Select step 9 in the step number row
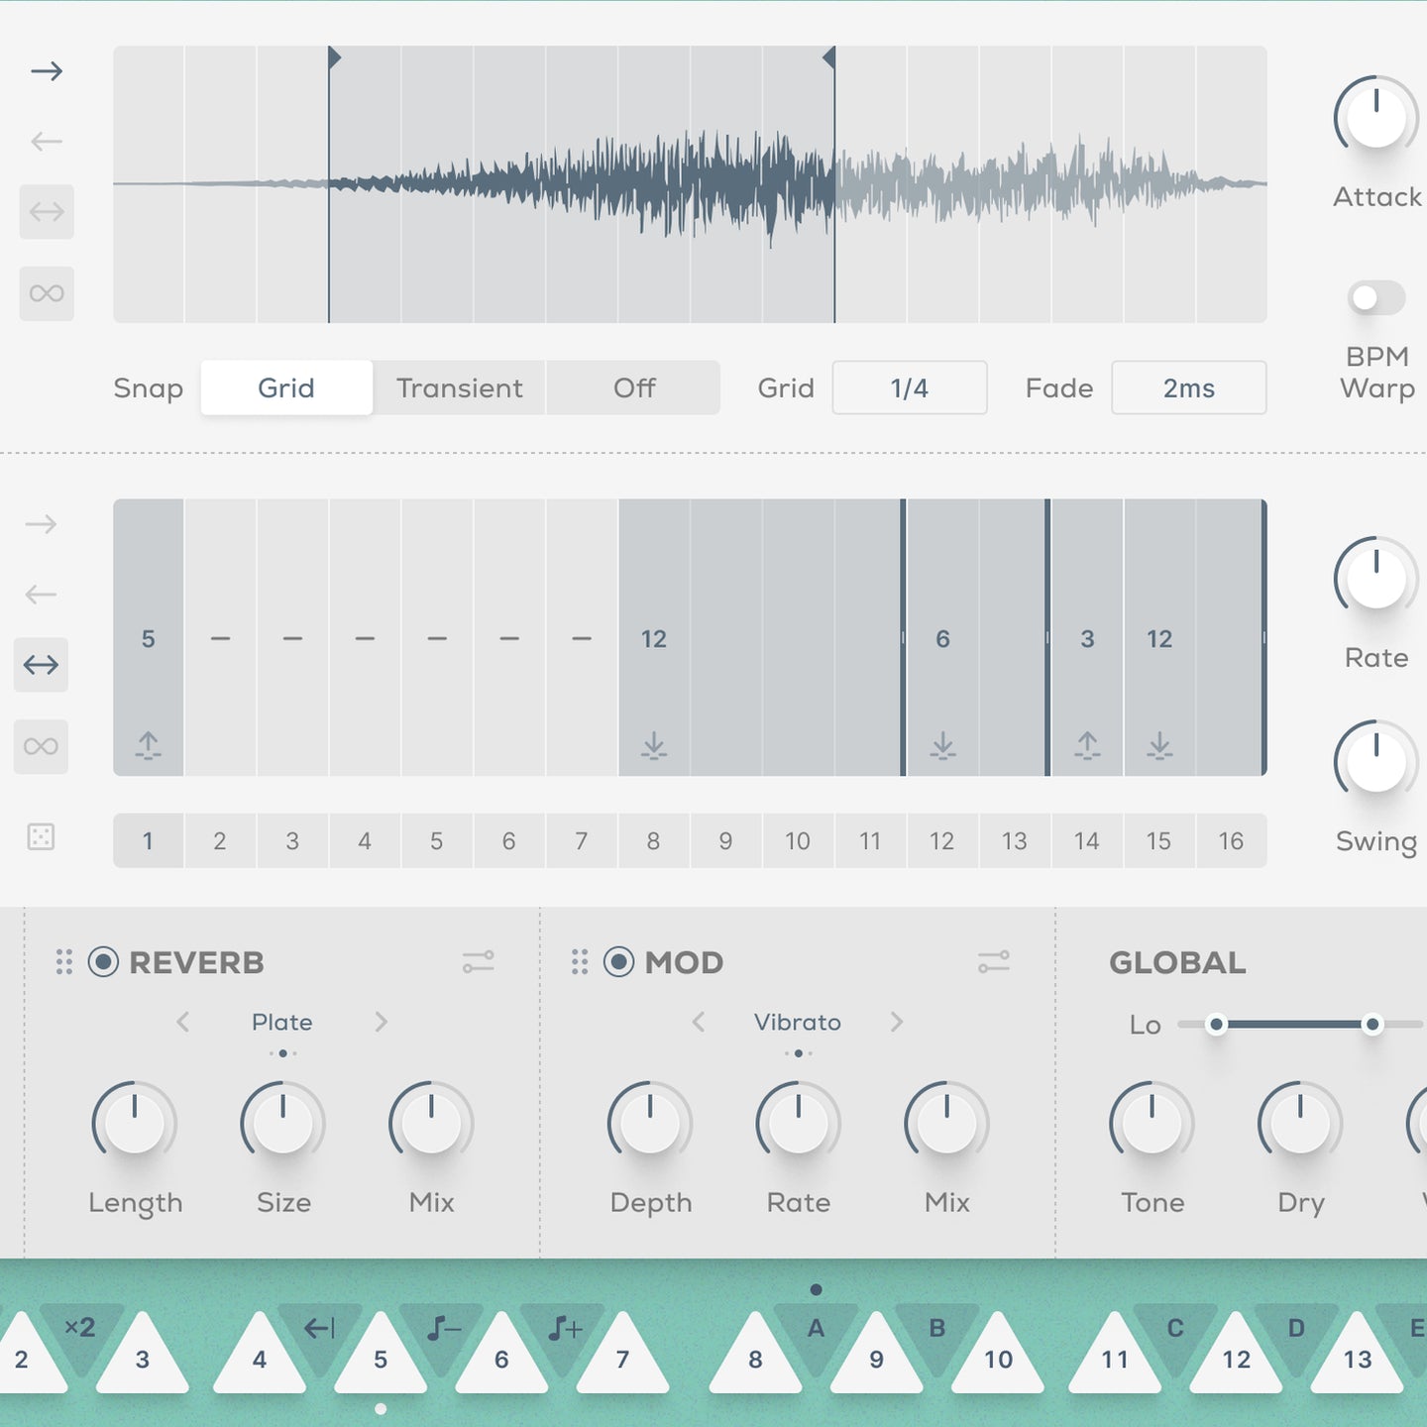This screenshot has height=1427, width=1427. [x=724, y=840]
